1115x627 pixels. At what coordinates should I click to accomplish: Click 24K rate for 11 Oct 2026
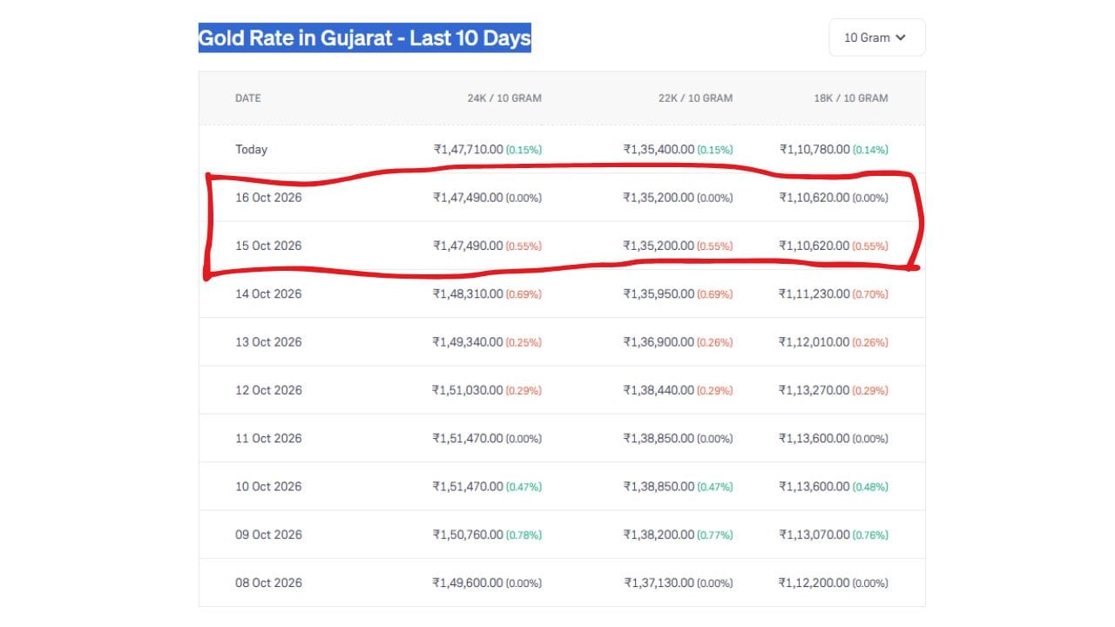click(x=468, y=439)
